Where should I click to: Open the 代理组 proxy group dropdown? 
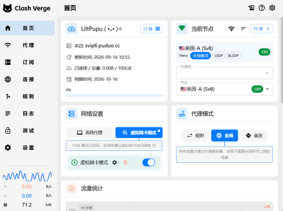[224, 73]
